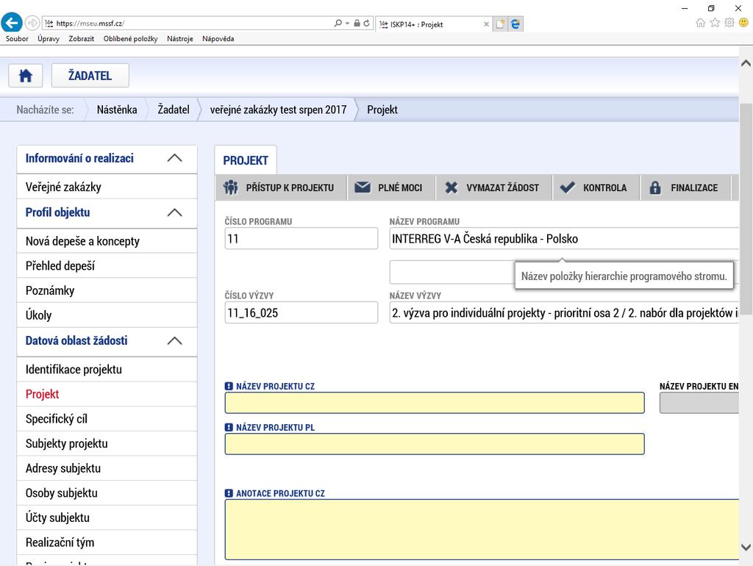Open Osoby subjektu in sidebar
The image size is (753, 566).
coord(107,493)
